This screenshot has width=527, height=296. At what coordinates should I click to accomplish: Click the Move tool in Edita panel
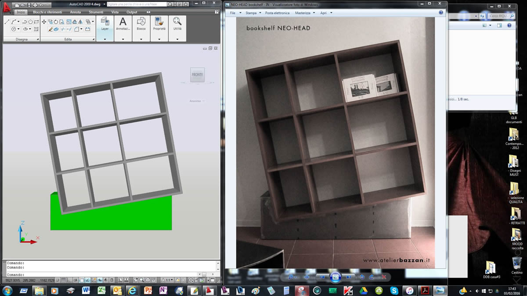click(x=44, y=22)
